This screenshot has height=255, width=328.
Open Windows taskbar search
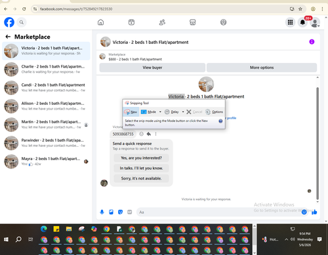tap(18, 239)
